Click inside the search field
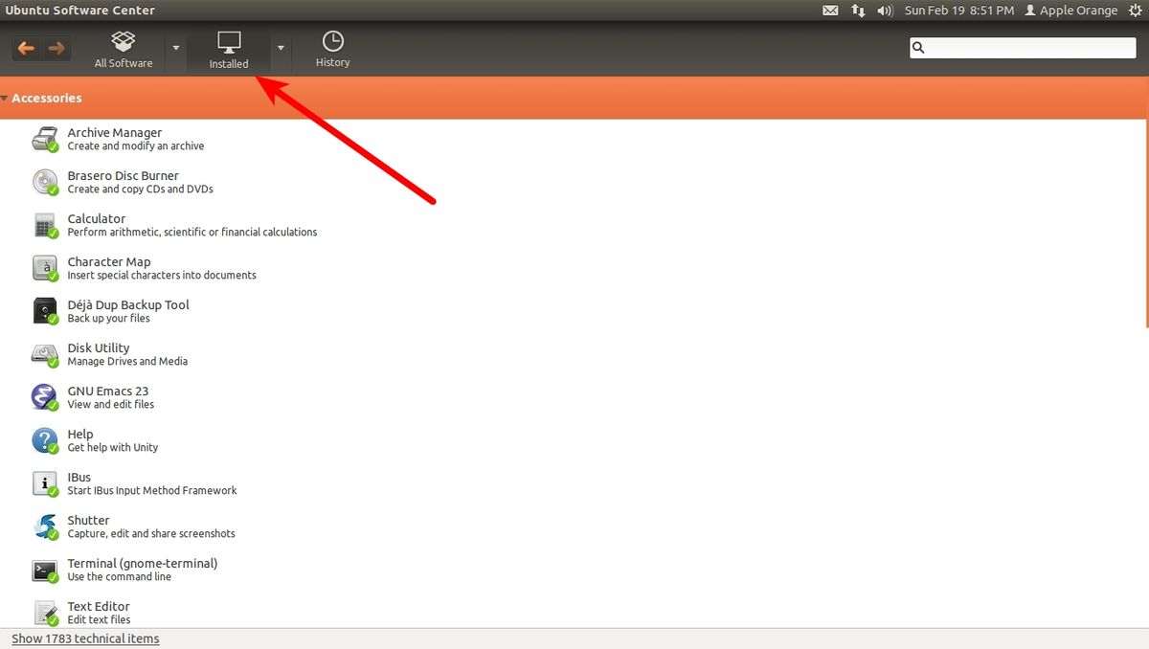1149x649 pixels. (x=1022, y=46)
